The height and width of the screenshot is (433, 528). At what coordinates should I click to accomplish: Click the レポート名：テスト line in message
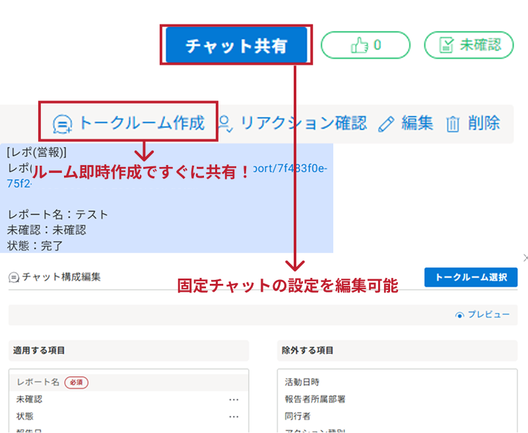click(x=57, y=215)
